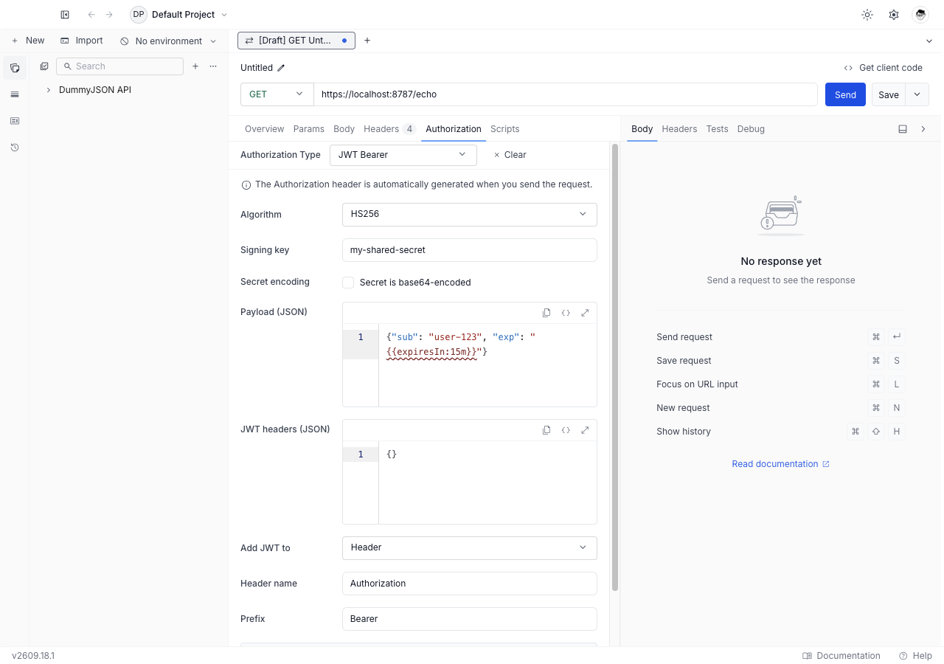The image size is (944, 664).
Task: Open the tab list chevron
Action: [x=929, y=41]
